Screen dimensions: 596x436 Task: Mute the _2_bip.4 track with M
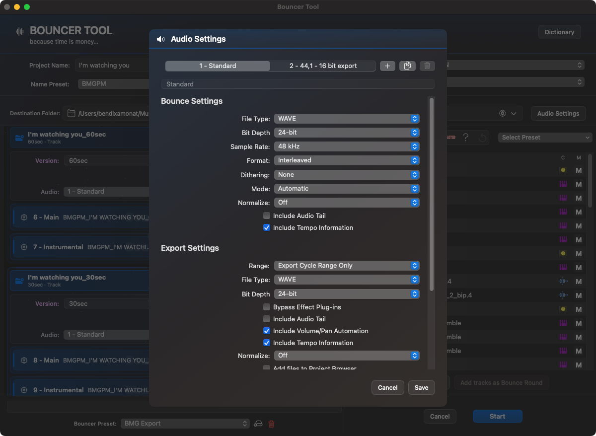click(x=578, y=295)
